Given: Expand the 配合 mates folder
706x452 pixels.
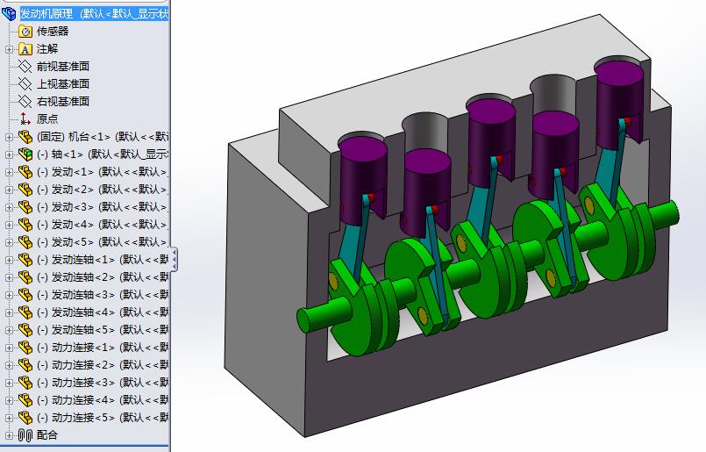Looking at the screenshot, I should tap(9, 436).
